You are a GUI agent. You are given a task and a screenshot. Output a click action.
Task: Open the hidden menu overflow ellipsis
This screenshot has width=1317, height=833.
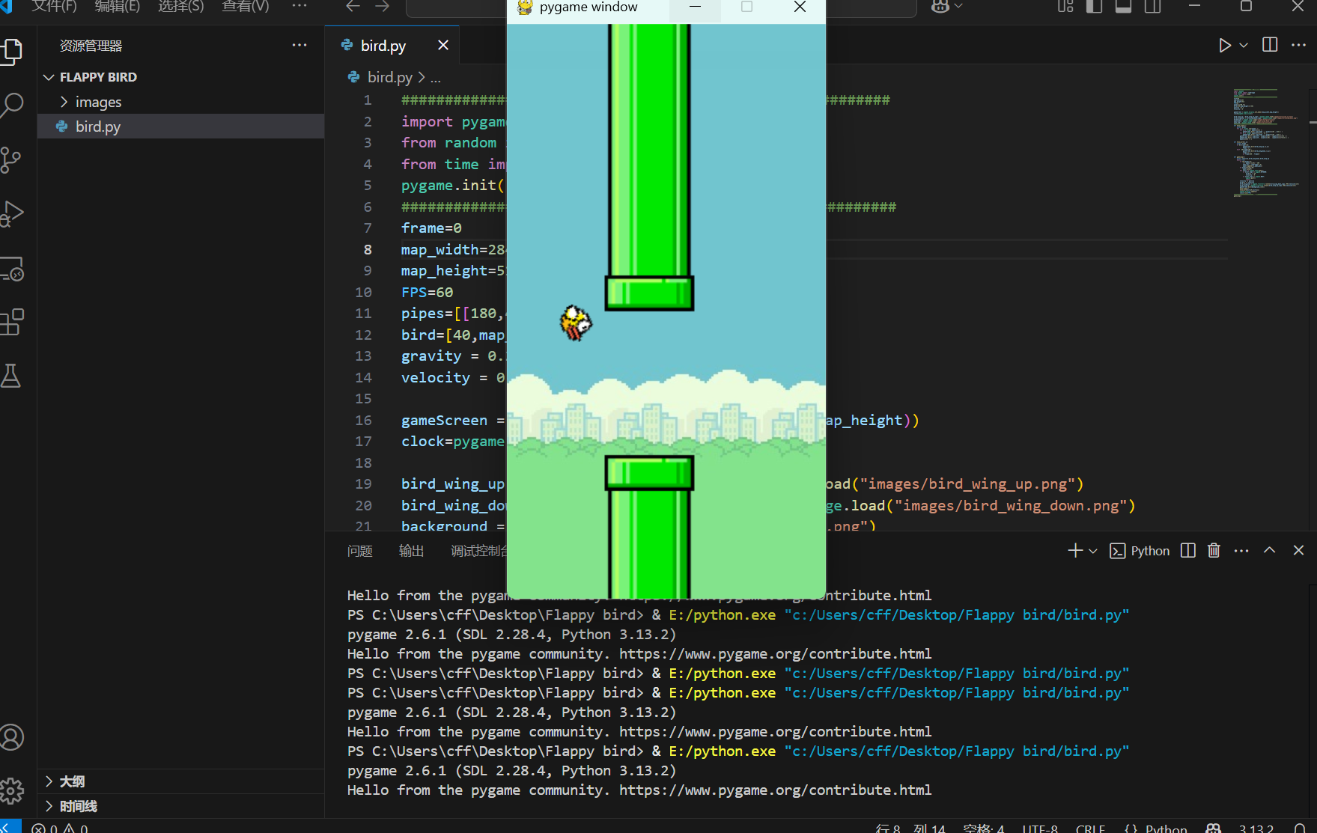[299, 7]
